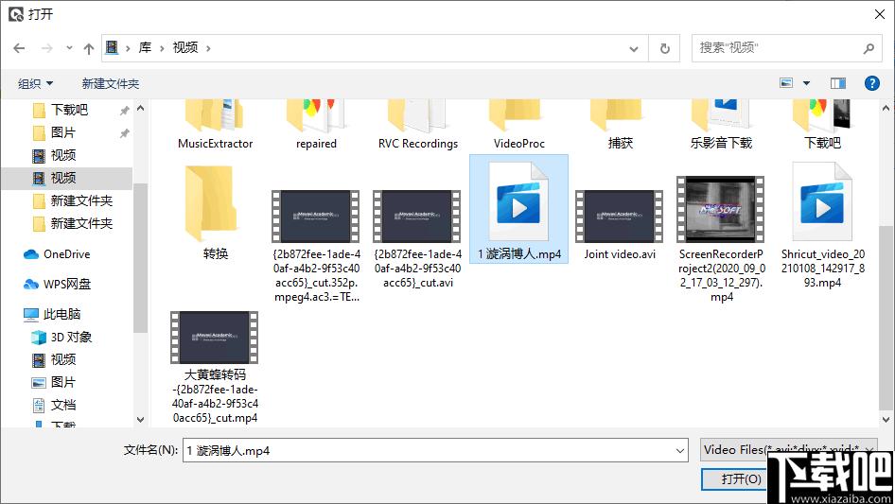Select OneDrive in the navigation pane
This screenshot has height=504, width=895.
[x=66, y=253]
